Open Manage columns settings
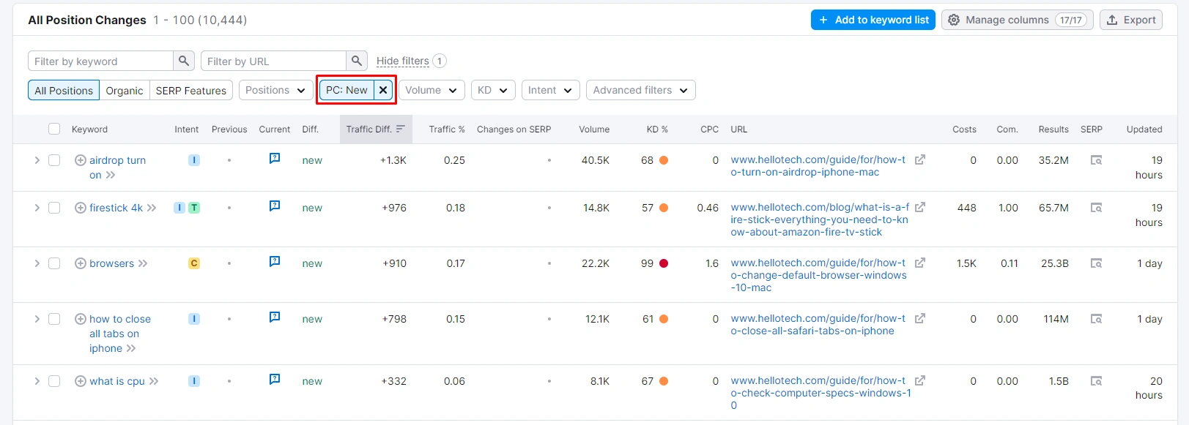The width and height of the screenshot is (1189, 425). click(x=1018, y=20)
